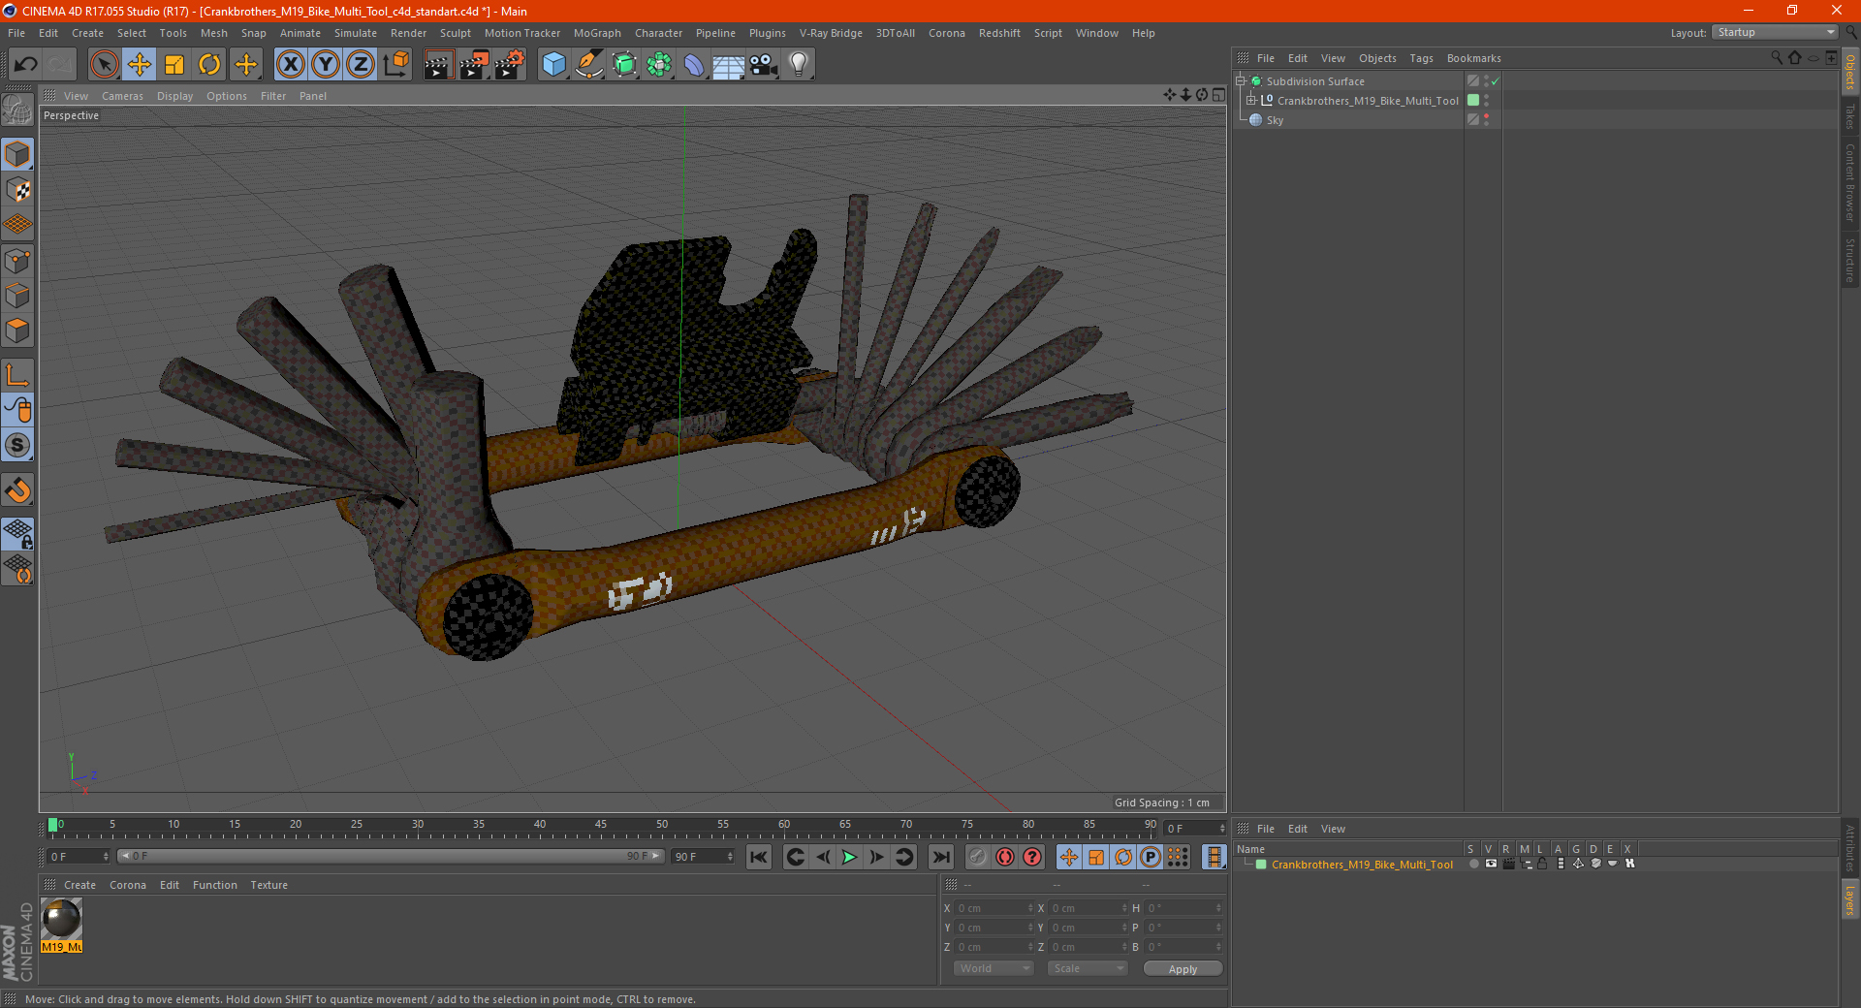Open the Scale mode dropdown
The width and height of the screenshot is (1861, 1008).
click(x=1088, y=968)
